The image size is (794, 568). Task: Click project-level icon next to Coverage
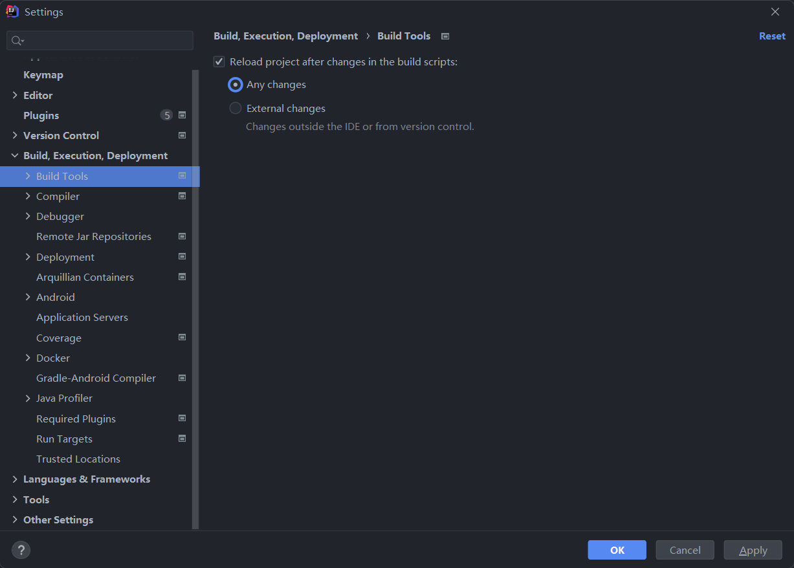(x=182, y=337)
